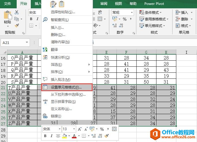Toggle Bold in the ribbon font group

[x=31, y=19]
